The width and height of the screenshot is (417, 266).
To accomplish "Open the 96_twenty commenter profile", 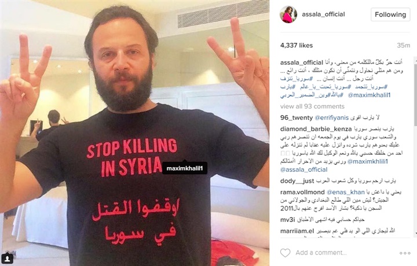I will [297, 117].
